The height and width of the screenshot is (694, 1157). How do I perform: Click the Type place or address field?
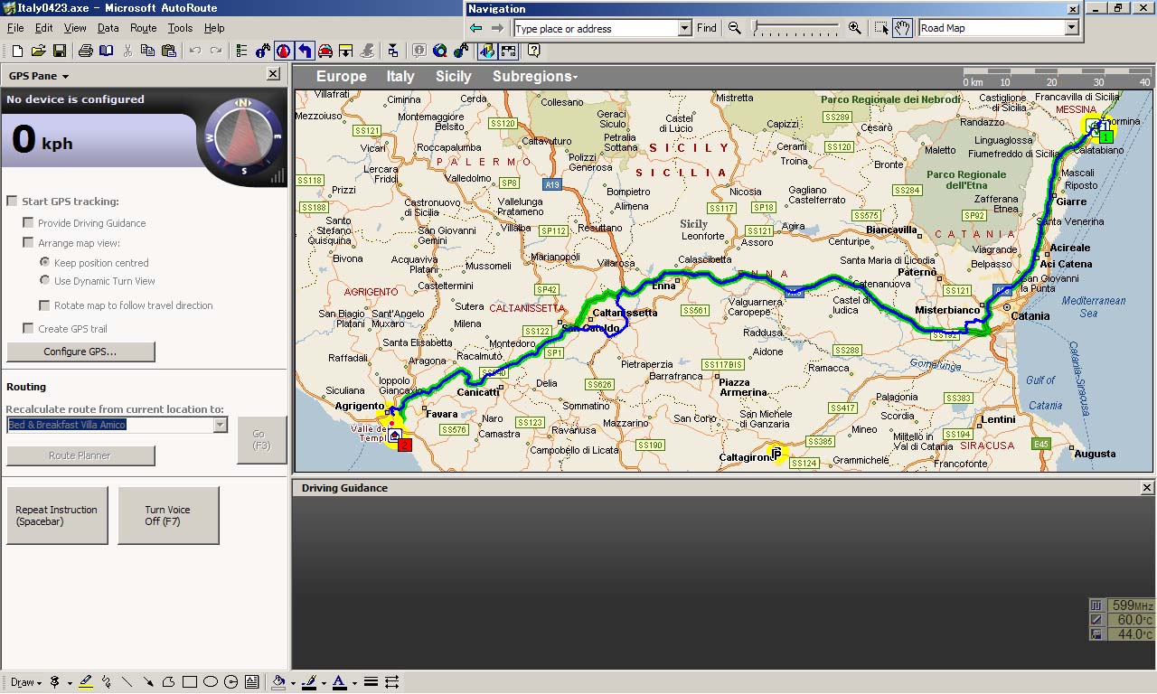595,28
